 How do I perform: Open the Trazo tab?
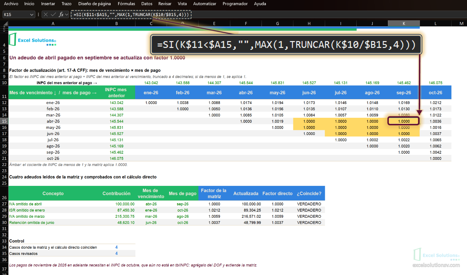[67, 4]
